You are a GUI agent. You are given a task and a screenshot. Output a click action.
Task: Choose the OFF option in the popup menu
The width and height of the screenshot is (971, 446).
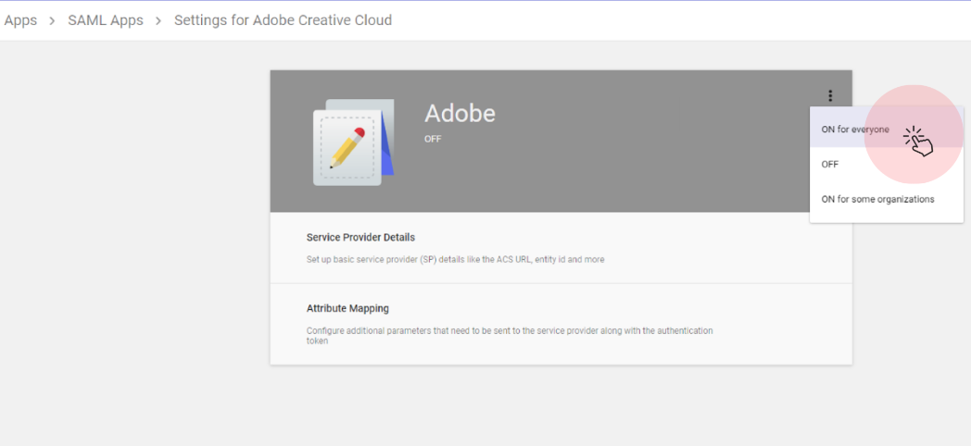(x=830, y=165)
